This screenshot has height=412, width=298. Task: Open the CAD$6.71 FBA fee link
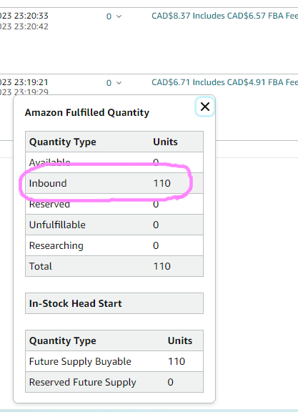(224, 82)
